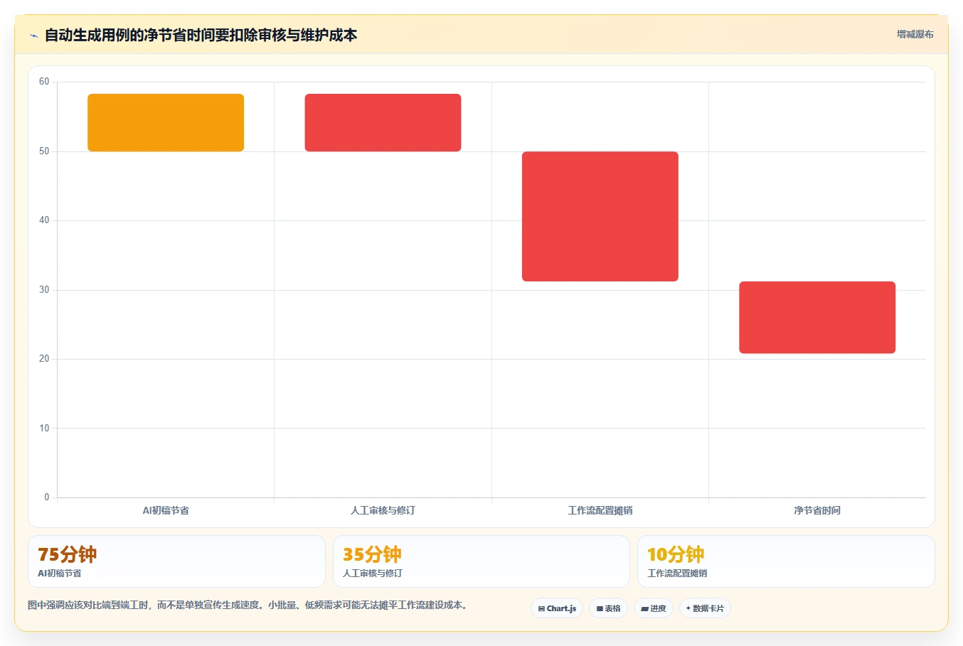Click the 表格 tag
963x646 pixels.
608,608
